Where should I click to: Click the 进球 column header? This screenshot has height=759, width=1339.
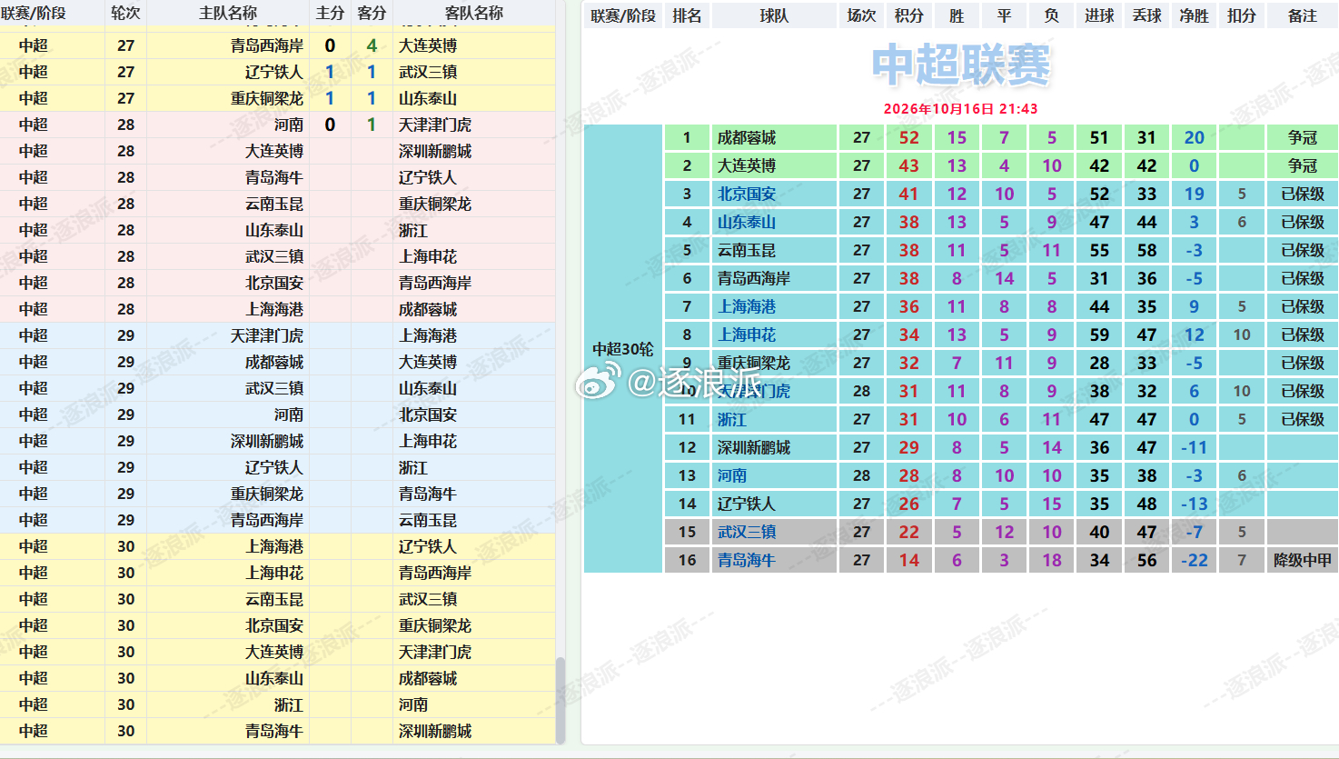tap(1099, 15)
